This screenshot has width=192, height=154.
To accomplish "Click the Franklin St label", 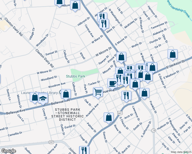I will click(153, 107).
